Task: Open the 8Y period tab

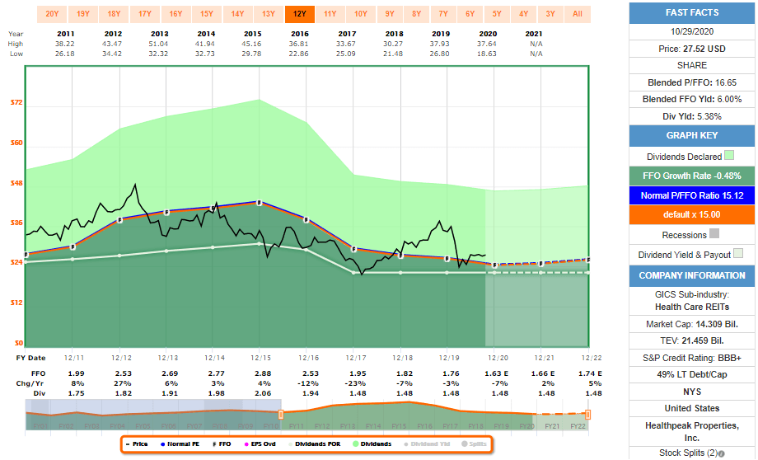Action: point(417,14)
